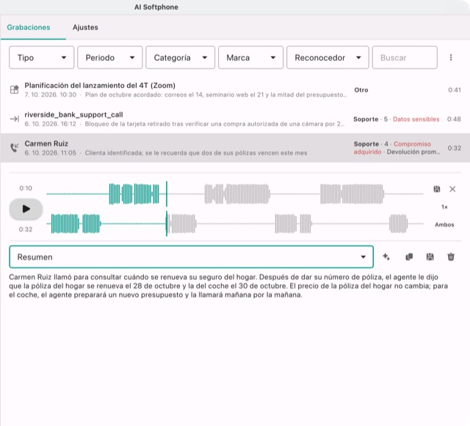The image size is (470, 426).
Task: Click the 0:48 duration of riverside_bank_support_call
Action: point(454,120)
